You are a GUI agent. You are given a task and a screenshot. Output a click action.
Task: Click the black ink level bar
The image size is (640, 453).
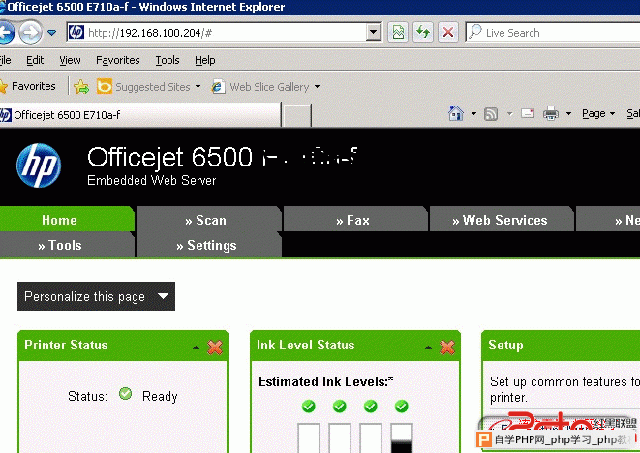[402, 438]
